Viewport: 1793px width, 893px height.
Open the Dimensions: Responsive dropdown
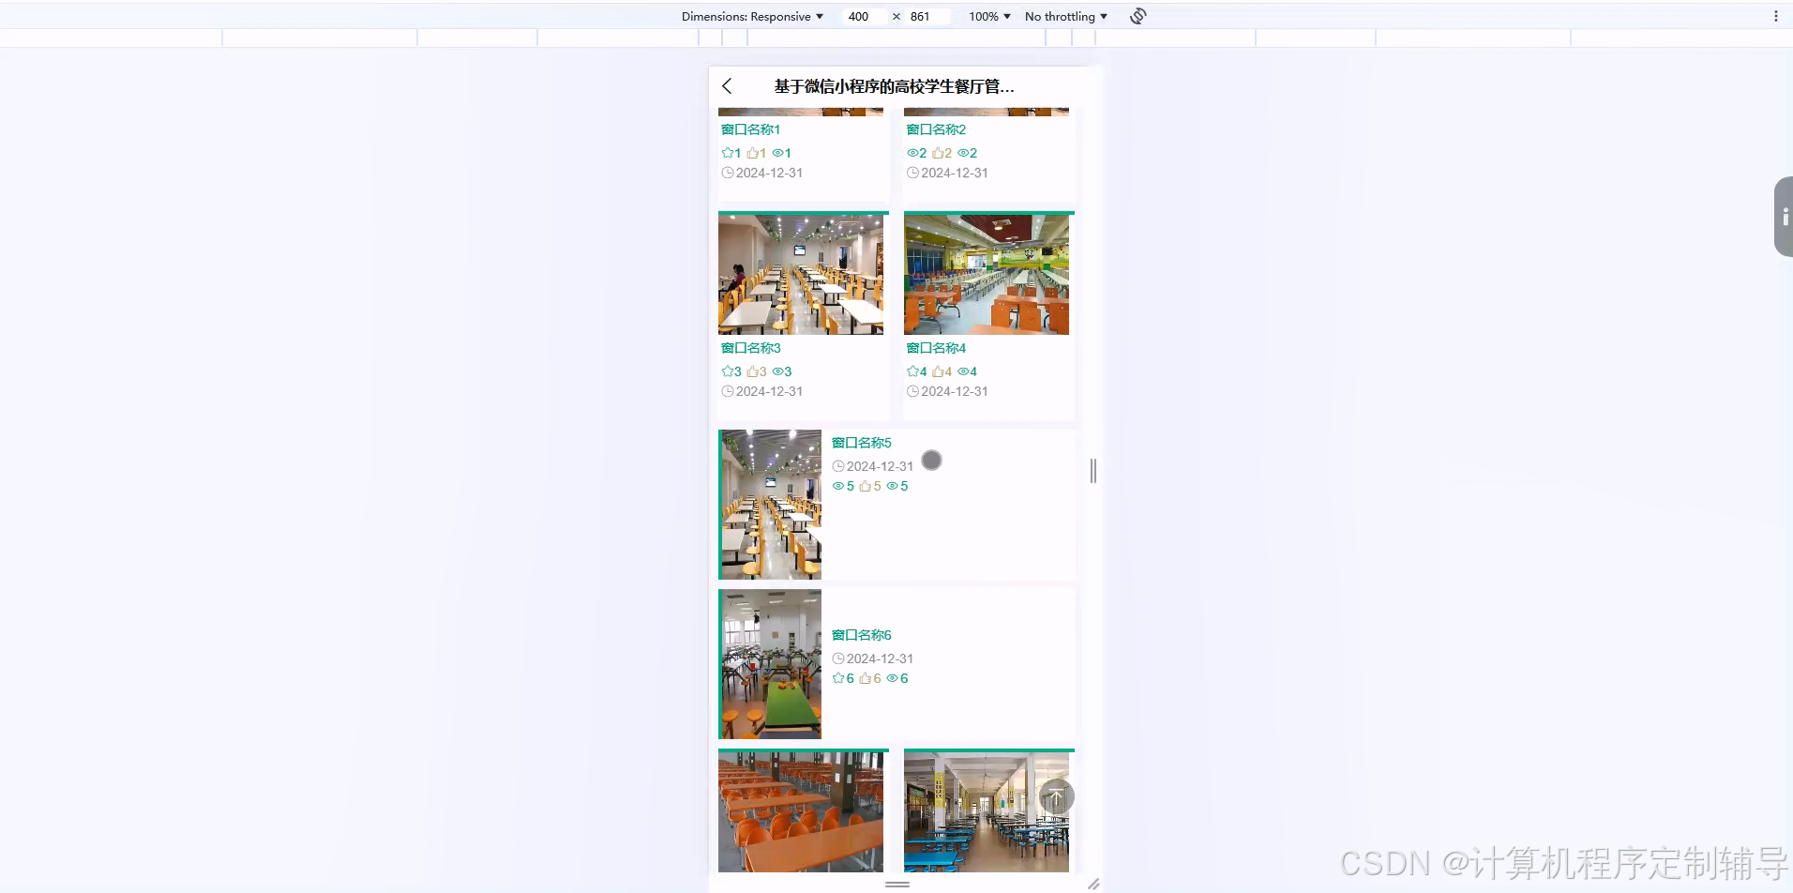coord(751,16)
